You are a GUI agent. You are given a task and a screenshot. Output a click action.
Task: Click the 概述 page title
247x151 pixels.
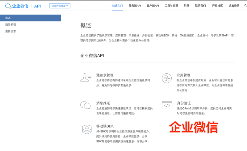pyautogui.click(x=86, y=25)
